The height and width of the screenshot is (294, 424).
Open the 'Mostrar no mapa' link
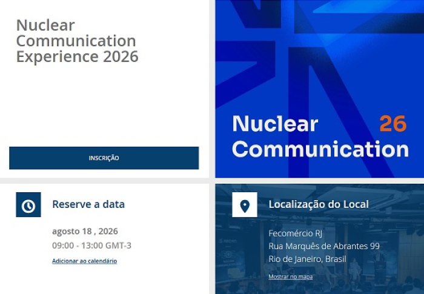290,276
